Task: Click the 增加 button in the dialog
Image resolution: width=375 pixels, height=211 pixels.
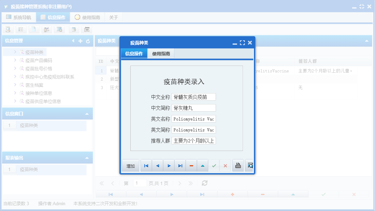Action: [130, 165]
